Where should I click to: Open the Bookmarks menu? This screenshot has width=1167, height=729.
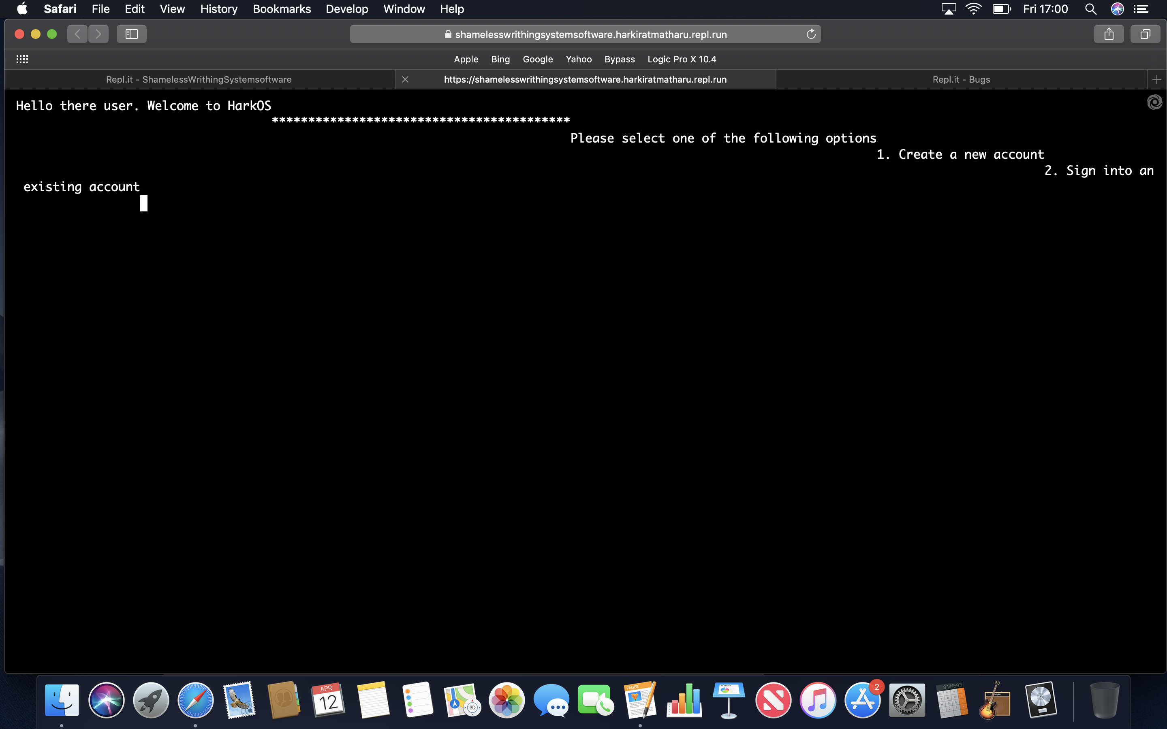point(282,9)
